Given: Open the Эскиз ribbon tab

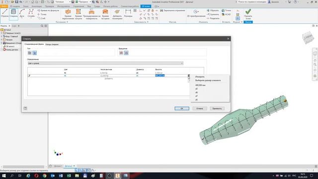Looking at the screenshot, I should pyautogui.click(x=26, y=6).
